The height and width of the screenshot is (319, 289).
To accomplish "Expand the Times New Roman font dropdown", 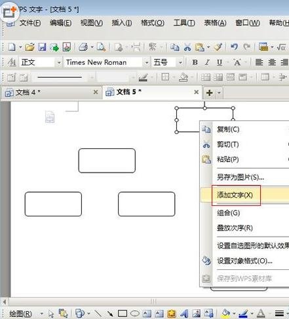I will click(x=147, y=63).
